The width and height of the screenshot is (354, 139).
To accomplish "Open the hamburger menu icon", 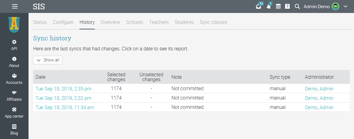I will point(15,6).
